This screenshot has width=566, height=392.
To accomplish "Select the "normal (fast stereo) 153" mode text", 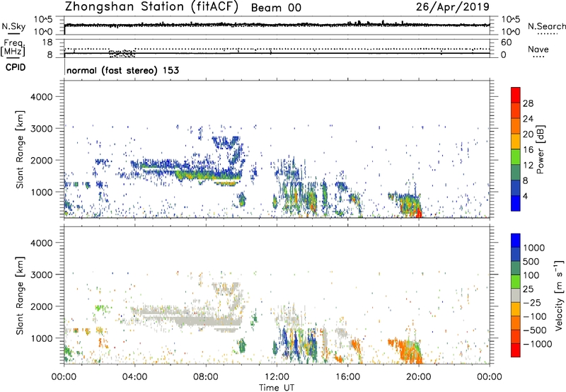I will [x=122, y=70].
